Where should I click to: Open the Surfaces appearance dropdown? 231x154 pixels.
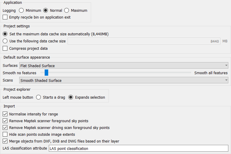124,66
